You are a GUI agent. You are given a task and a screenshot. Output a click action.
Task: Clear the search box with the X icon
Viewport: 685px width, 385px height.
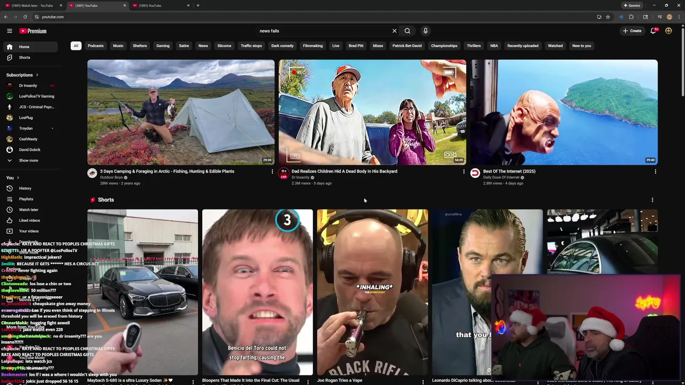click(394, 31)
